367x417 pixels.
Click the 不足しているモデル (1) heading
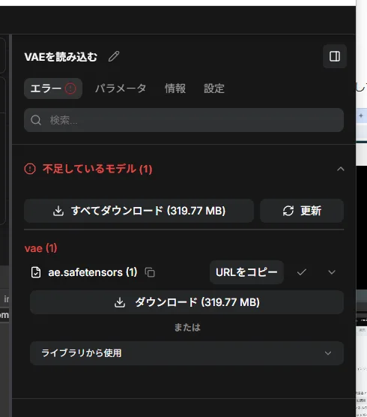97,169
